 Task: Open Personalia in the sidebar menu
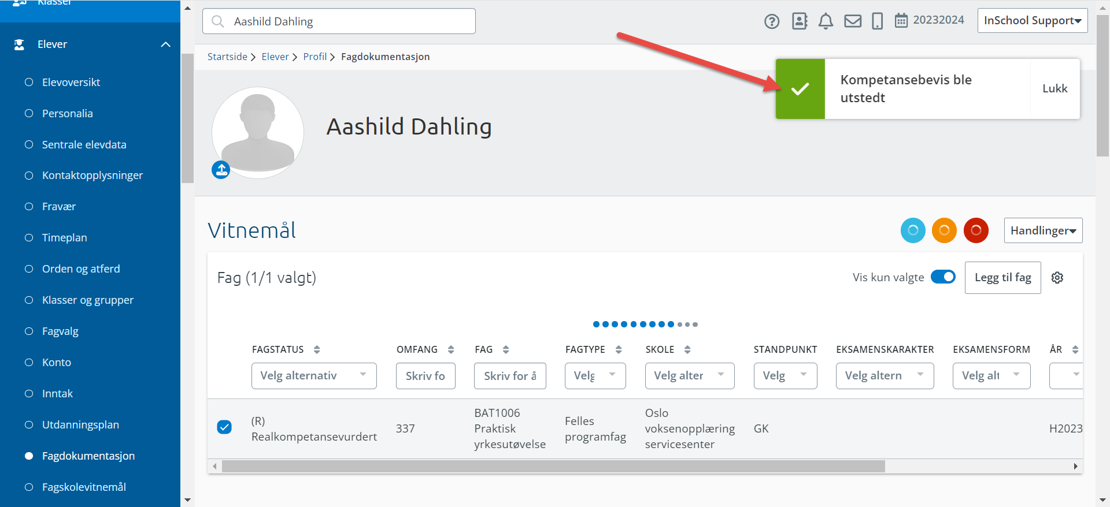click(67, 114)
